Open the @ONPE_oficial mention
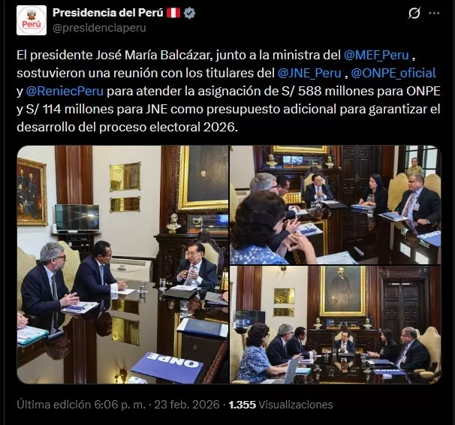The width and height of the screenshot is (455, 425). 393,73
